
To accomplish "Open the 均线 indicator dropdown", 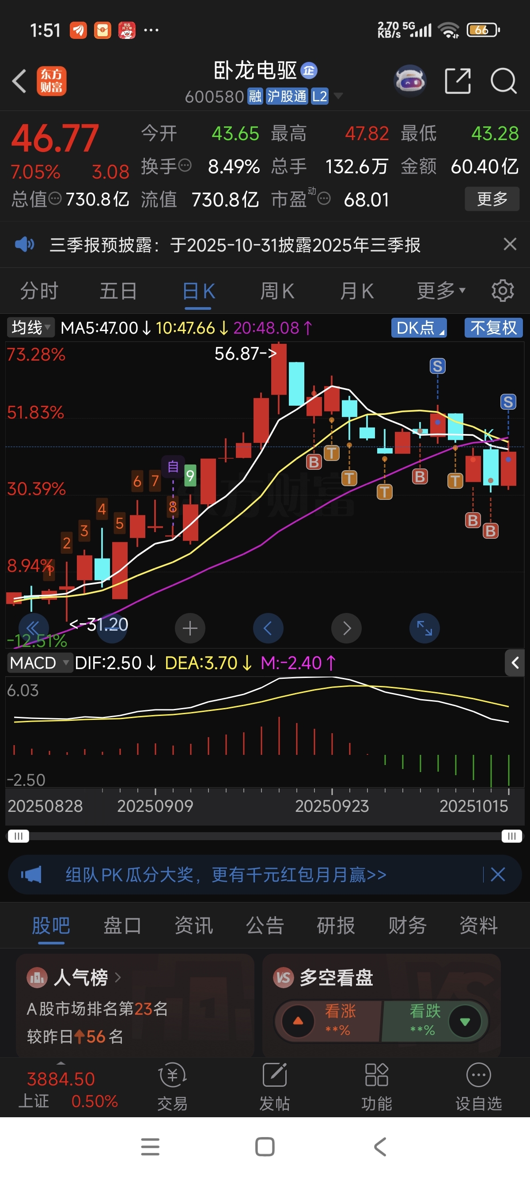I will pos(30,328).
